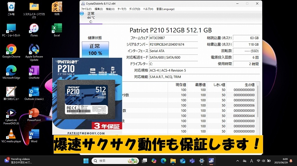
Task: Open テーマ(T) menu
Action: pos(122,9)
